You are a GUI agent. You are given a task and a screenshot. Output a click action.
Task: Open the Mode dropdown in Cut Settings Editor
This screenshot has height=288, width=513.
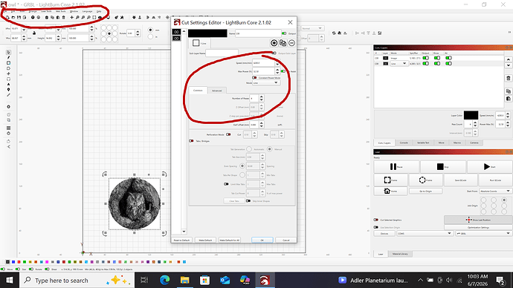[266, 83]
